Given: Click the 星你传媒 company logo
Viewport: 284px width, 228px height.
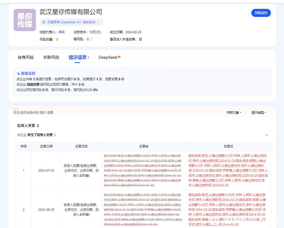Looking at the screenshot, I should coord(25,20).
